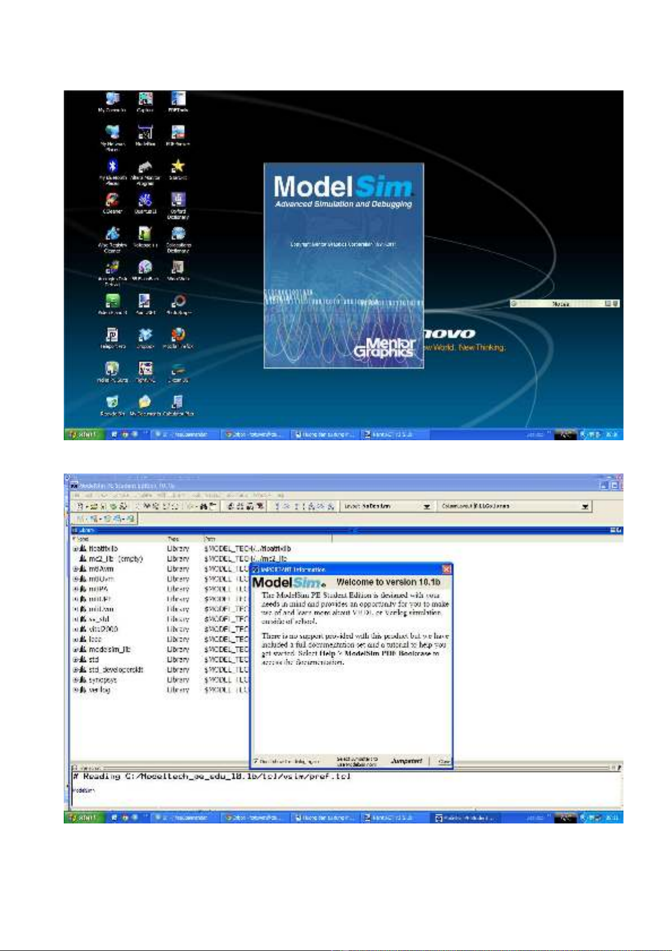Viewport: 672px width, 951px height.
Task: Tick the don't-show-this-dialog-again checkbox
Action: 256,761
